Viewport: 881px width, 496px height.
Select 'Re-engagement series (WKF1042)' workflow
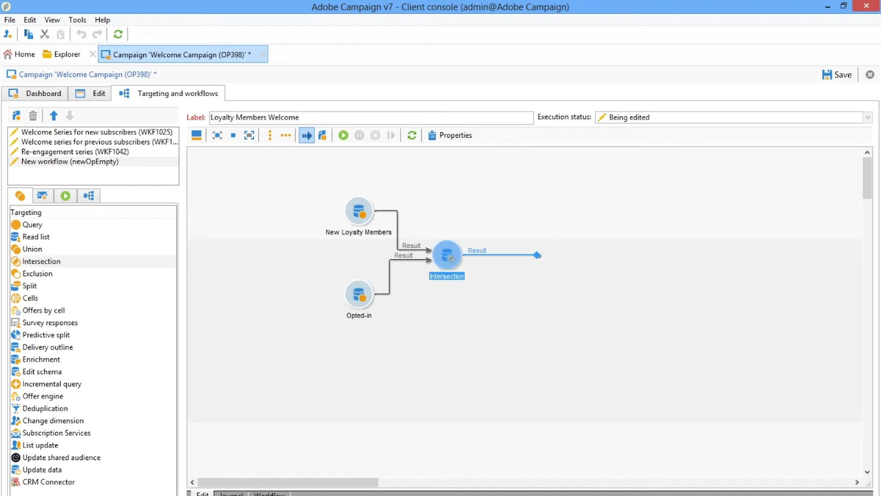pyautogui.click(x=93, y=152)
